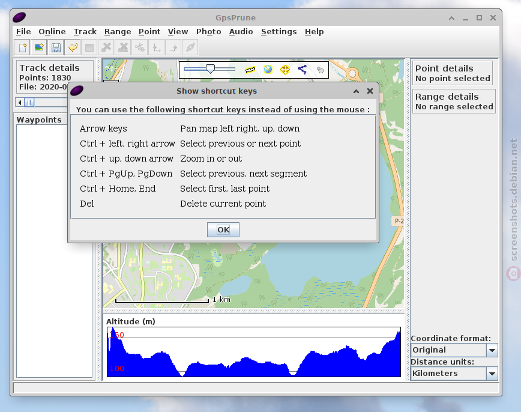
Task: Click the 'Select first, last point' text
Action: tap(224, 189)
